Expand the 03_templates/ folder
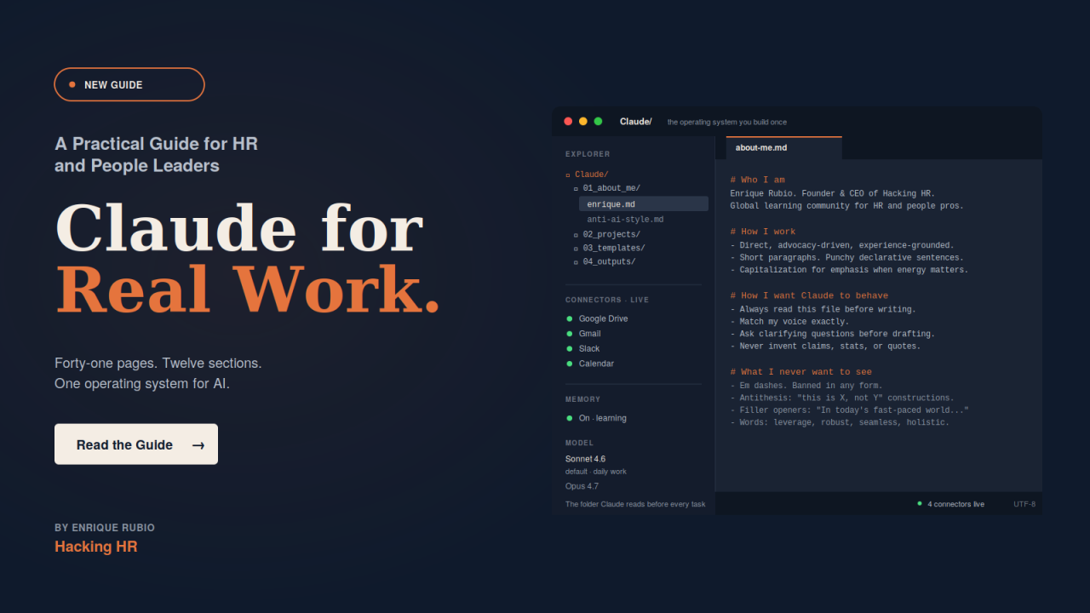1090x613 pixels. pyautogui.click(x=609, y=248)
